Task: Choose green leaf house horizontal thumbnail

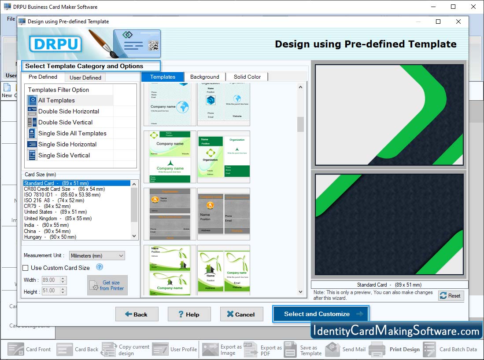Action: [170, 270]
